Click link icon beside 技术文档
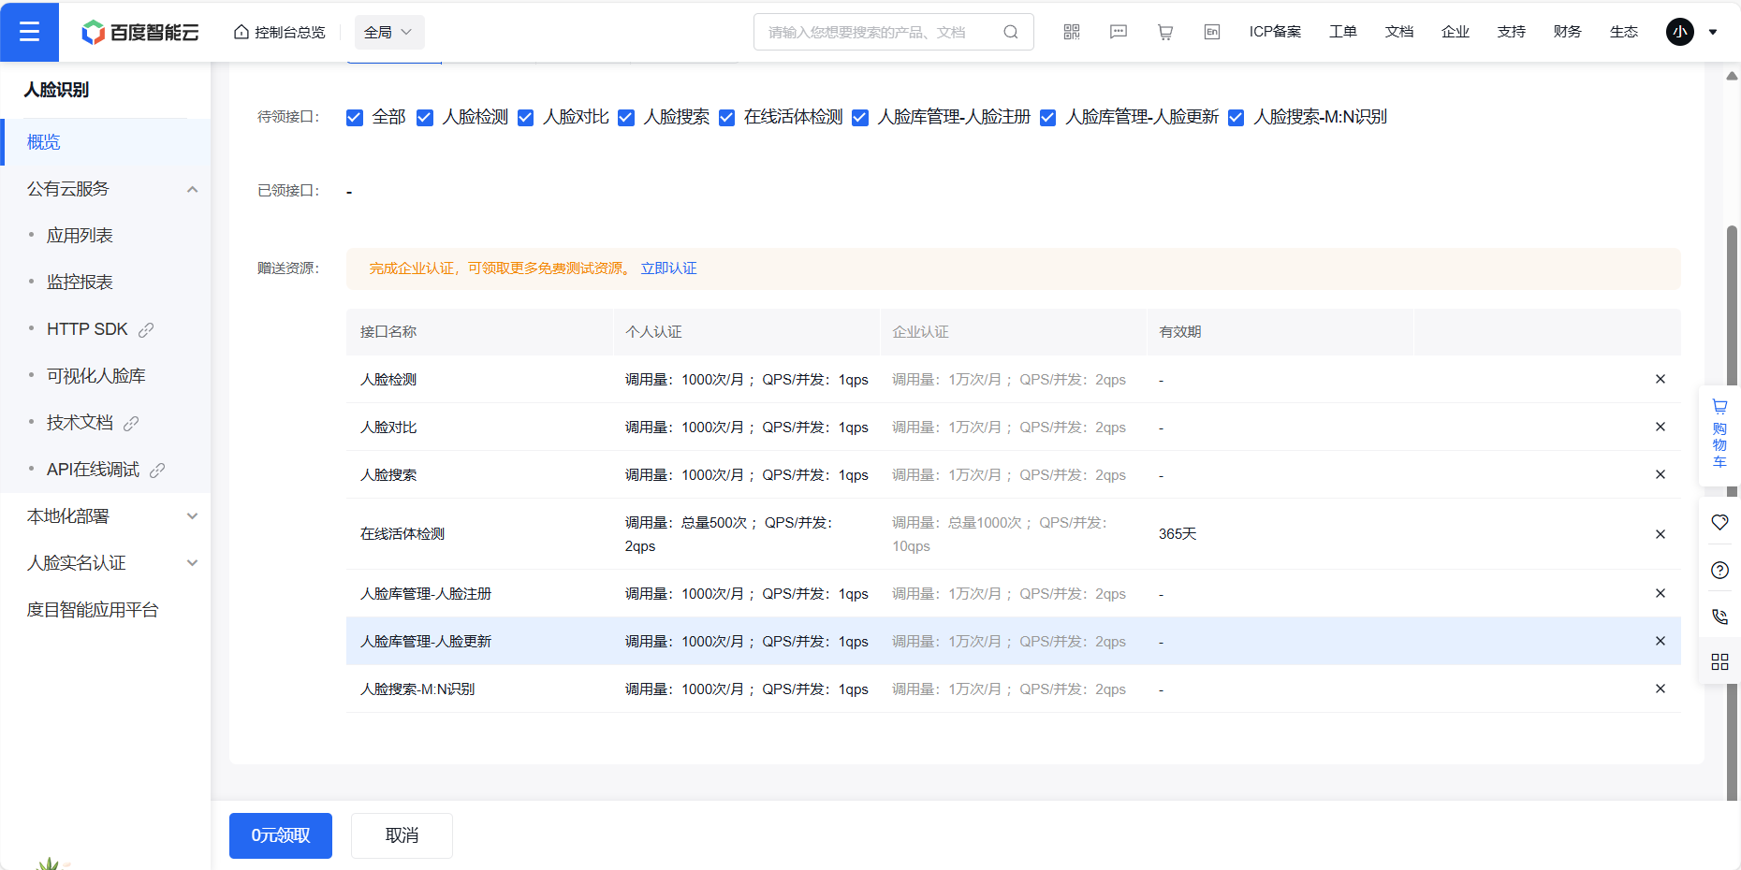1741x870 pixels. 131,423
